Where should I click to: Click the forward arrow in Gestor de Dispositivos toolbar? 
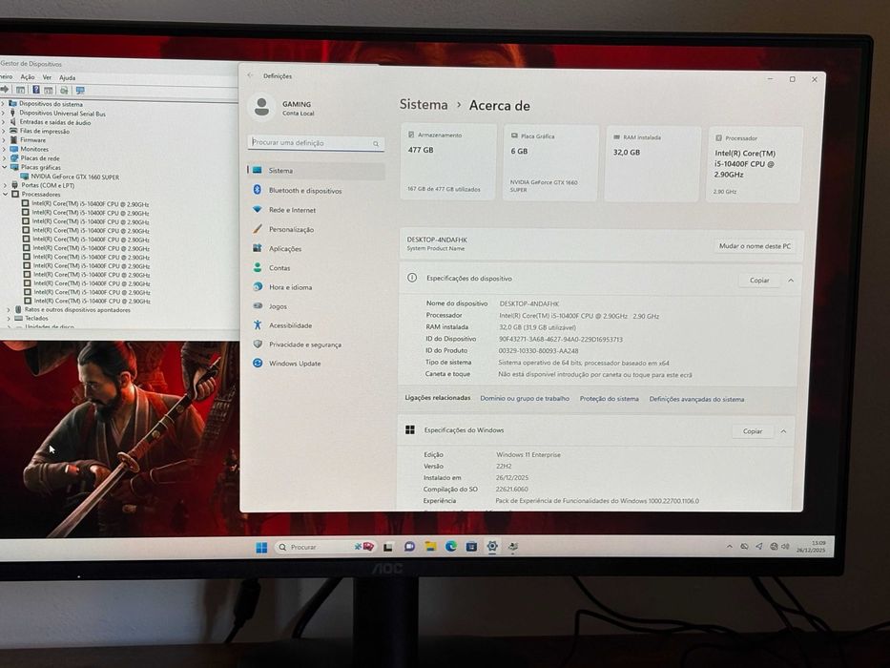tap(5, 89)
